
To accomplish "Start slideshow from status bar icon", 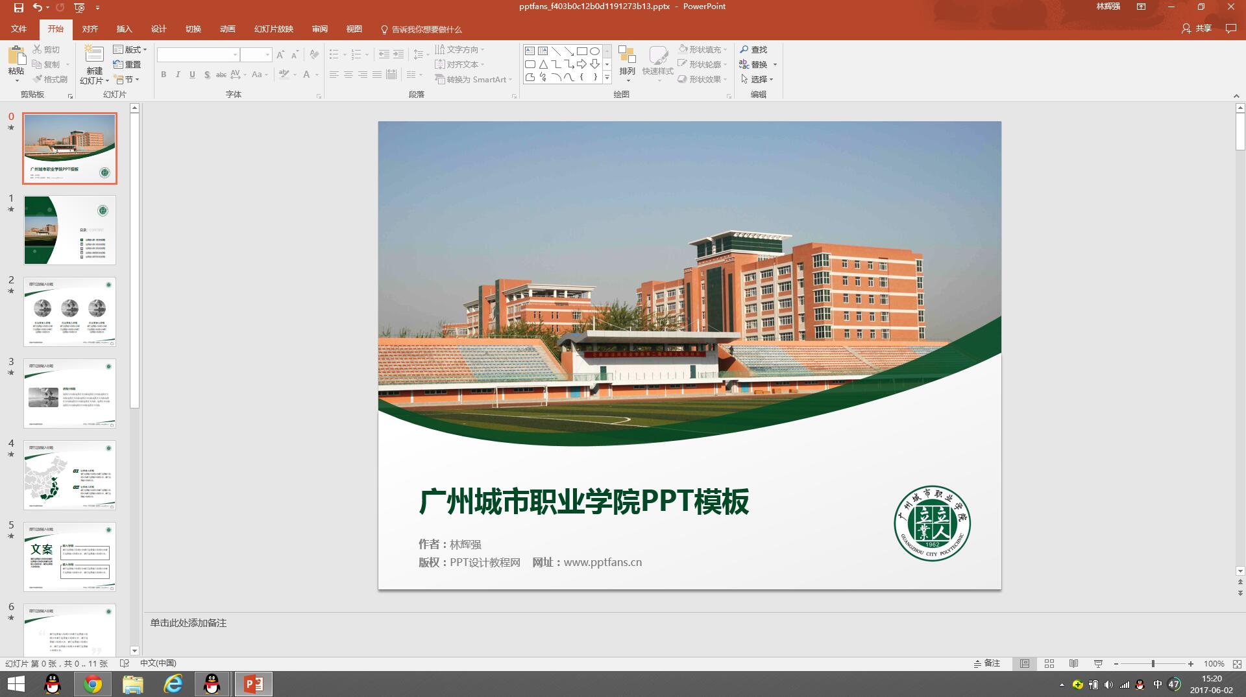I will click(x=1098, y=663).
